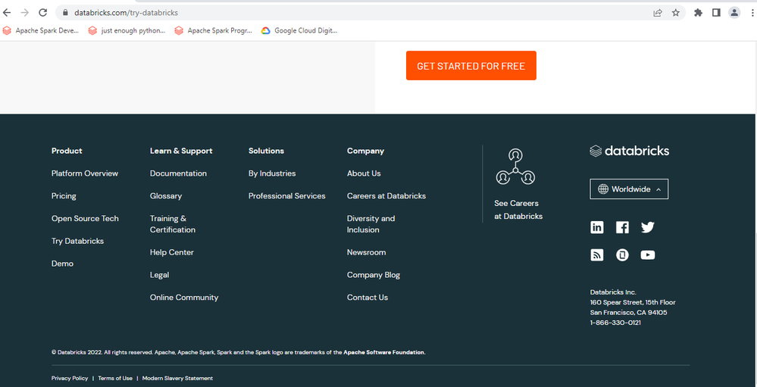The width and height of the screenshot is (757, 387).
Task: Open the browser side panel icon
Action: (x=716, y=13)
